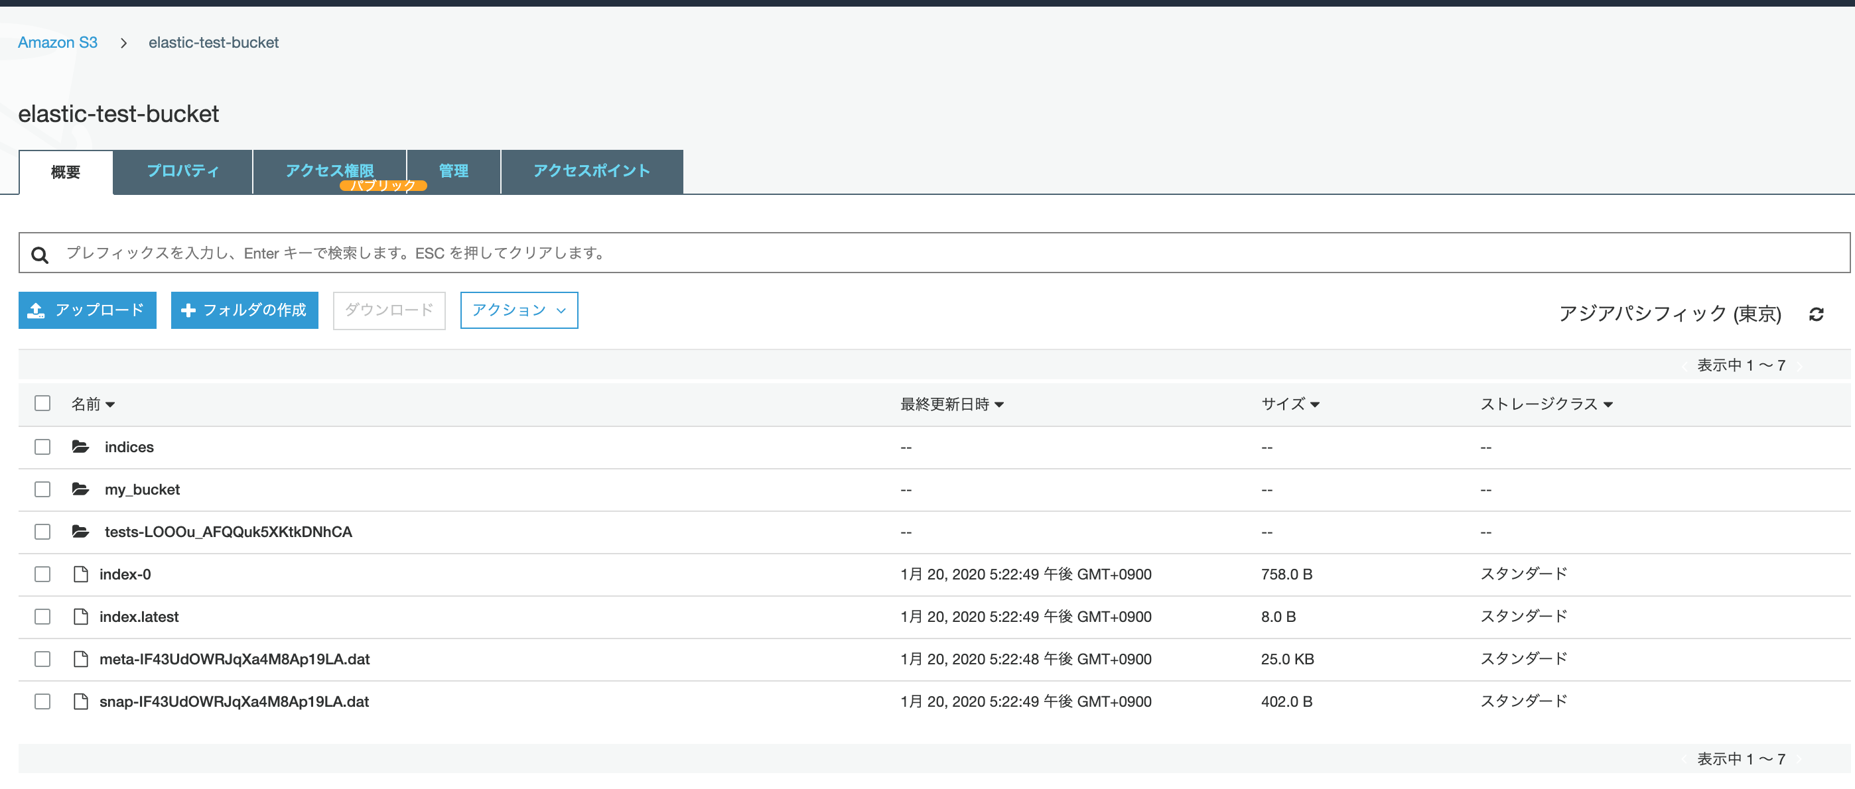
Task: Click スタンダード in index.latest row
Action: point(1523,617)
